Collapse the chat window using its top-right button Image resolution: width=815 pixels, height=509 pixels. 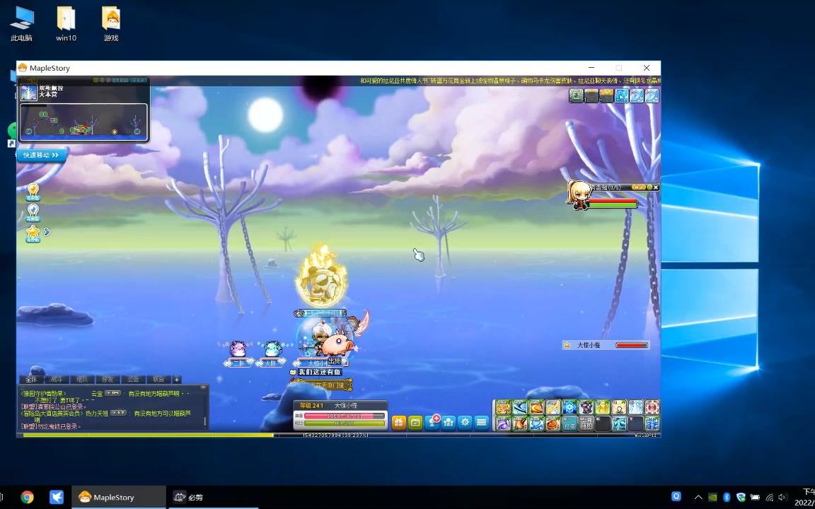coord(204,387)
